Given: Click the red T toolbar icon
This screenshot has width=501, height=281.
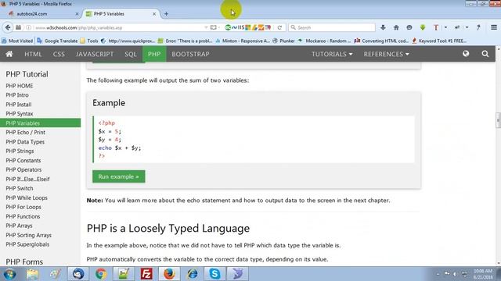Looking at the screenshot, I should [436, 28].
